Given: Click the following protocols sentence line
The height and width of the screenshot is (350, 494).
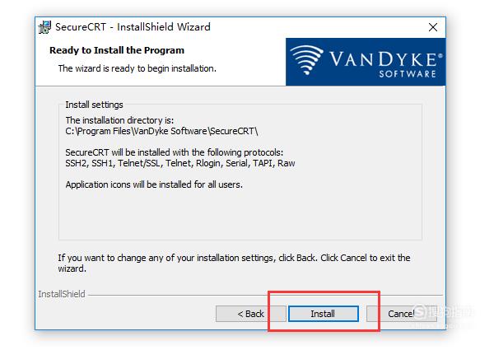Looking at the screenshot, I should click(x=175, y=152).
